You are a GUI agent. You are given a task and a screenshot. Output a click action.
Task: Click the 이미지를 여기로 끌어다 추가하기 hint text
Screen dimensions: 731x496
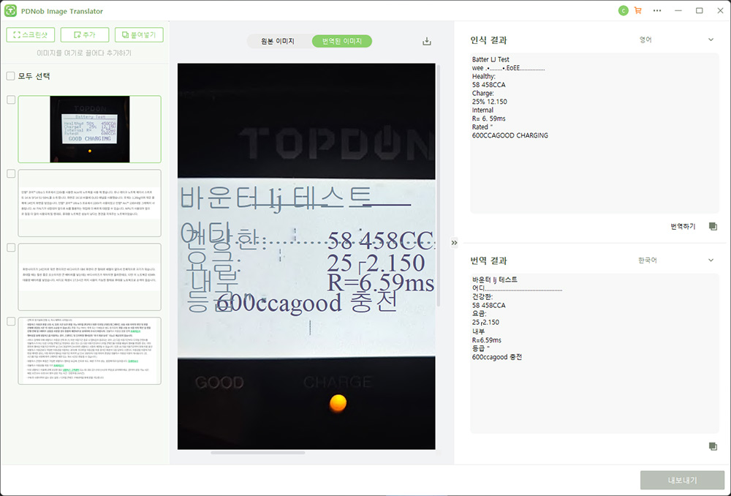point(84,53)
